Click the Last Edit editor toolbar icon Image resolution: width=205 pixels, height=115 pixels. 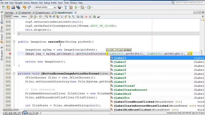[x=31, y=17]
